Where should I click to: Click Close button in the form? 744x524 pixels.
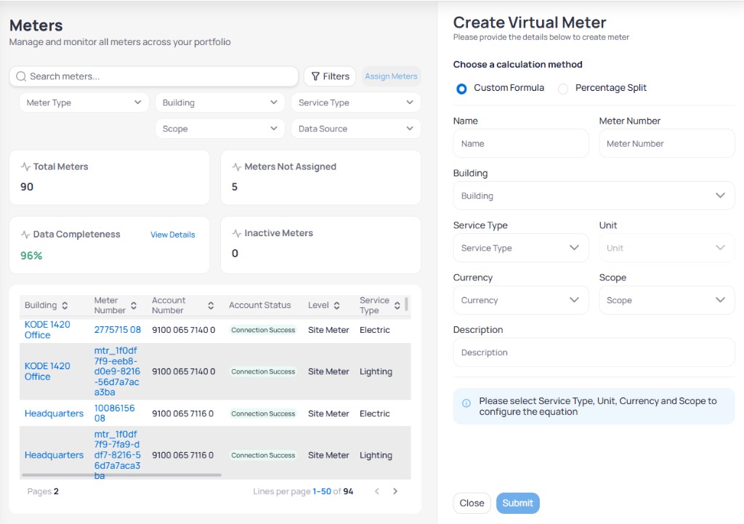tap(472, 503)
